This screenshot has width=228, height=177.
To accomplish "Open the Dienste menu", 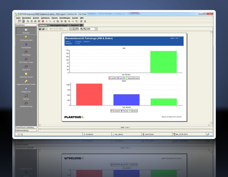I will tap(54, 18).
